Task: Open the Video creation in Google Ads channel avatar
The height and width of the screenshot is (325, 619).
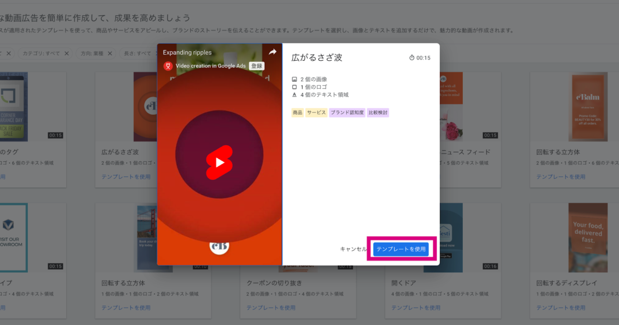Action: (168, 66)
